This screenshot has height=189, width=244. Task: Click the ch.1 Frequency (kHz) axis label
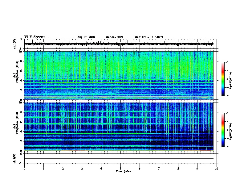[x=16, y=71]
